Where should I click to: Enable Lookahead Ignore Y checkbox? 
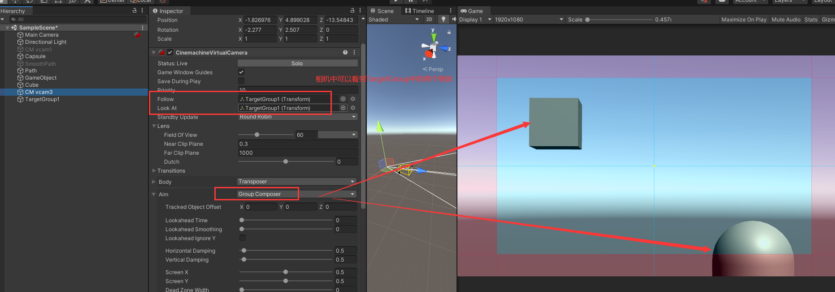tap(243, 238)
